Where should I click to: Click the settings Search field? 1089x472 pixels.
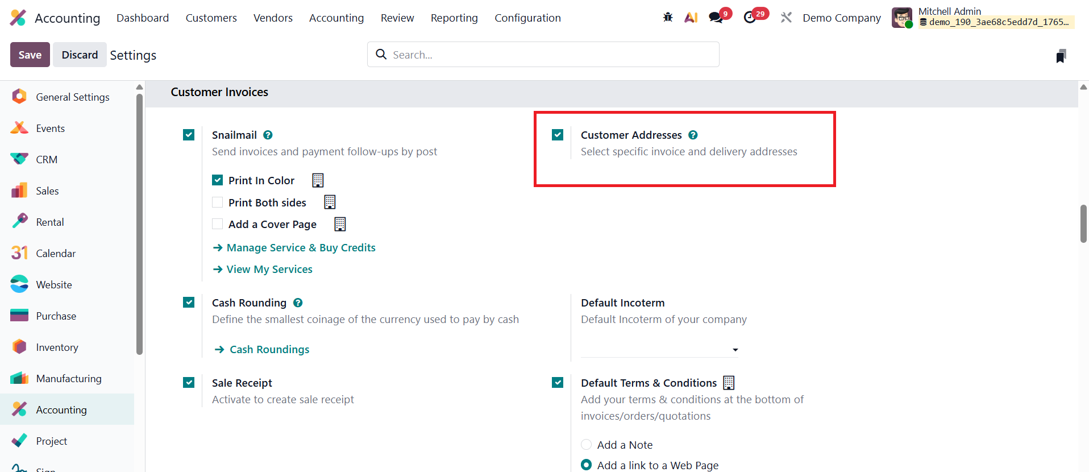(543, 55)
